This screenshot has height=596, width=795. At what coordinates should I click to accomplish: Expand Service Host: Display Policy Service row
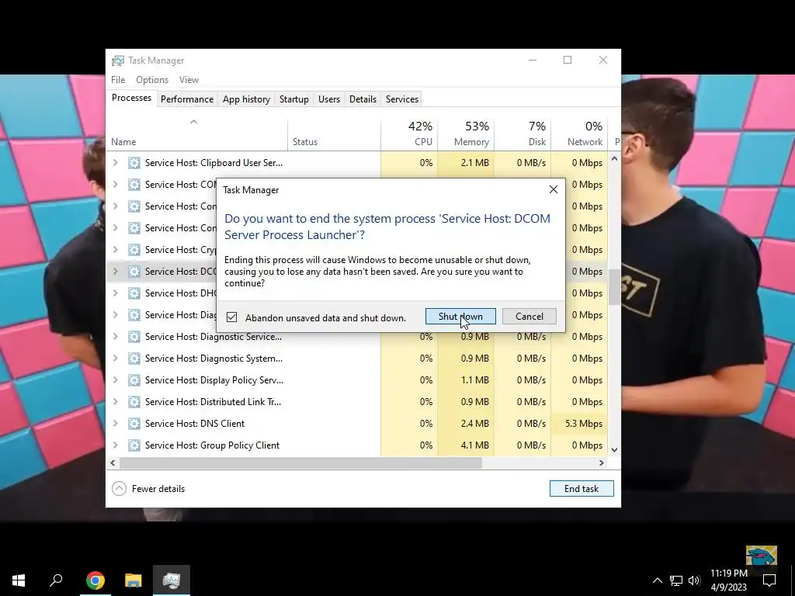[x=115, y=380]
